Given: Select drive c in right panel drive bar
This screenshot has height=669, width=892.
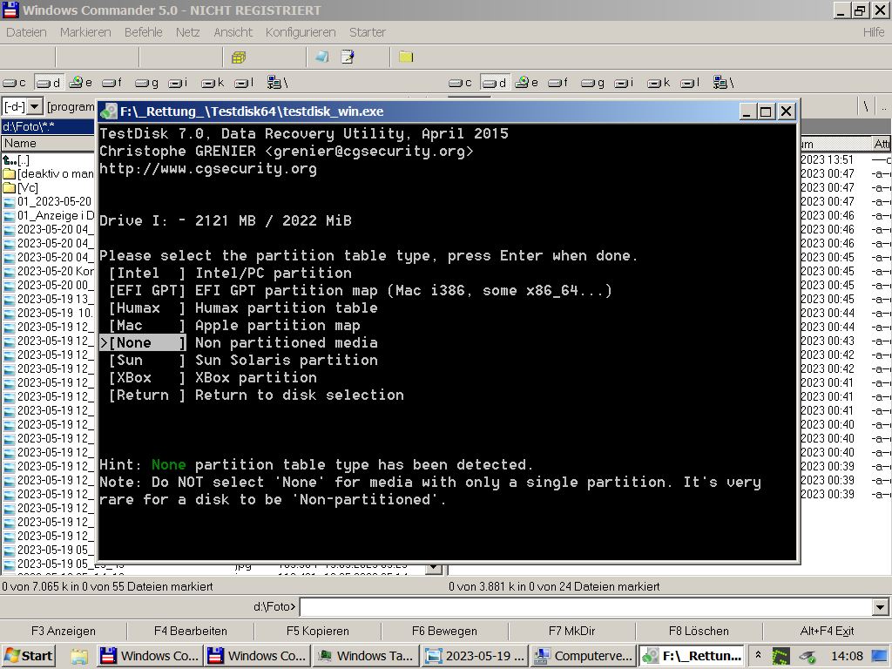Looking at the screenshot, I should (x=460, y=83).
